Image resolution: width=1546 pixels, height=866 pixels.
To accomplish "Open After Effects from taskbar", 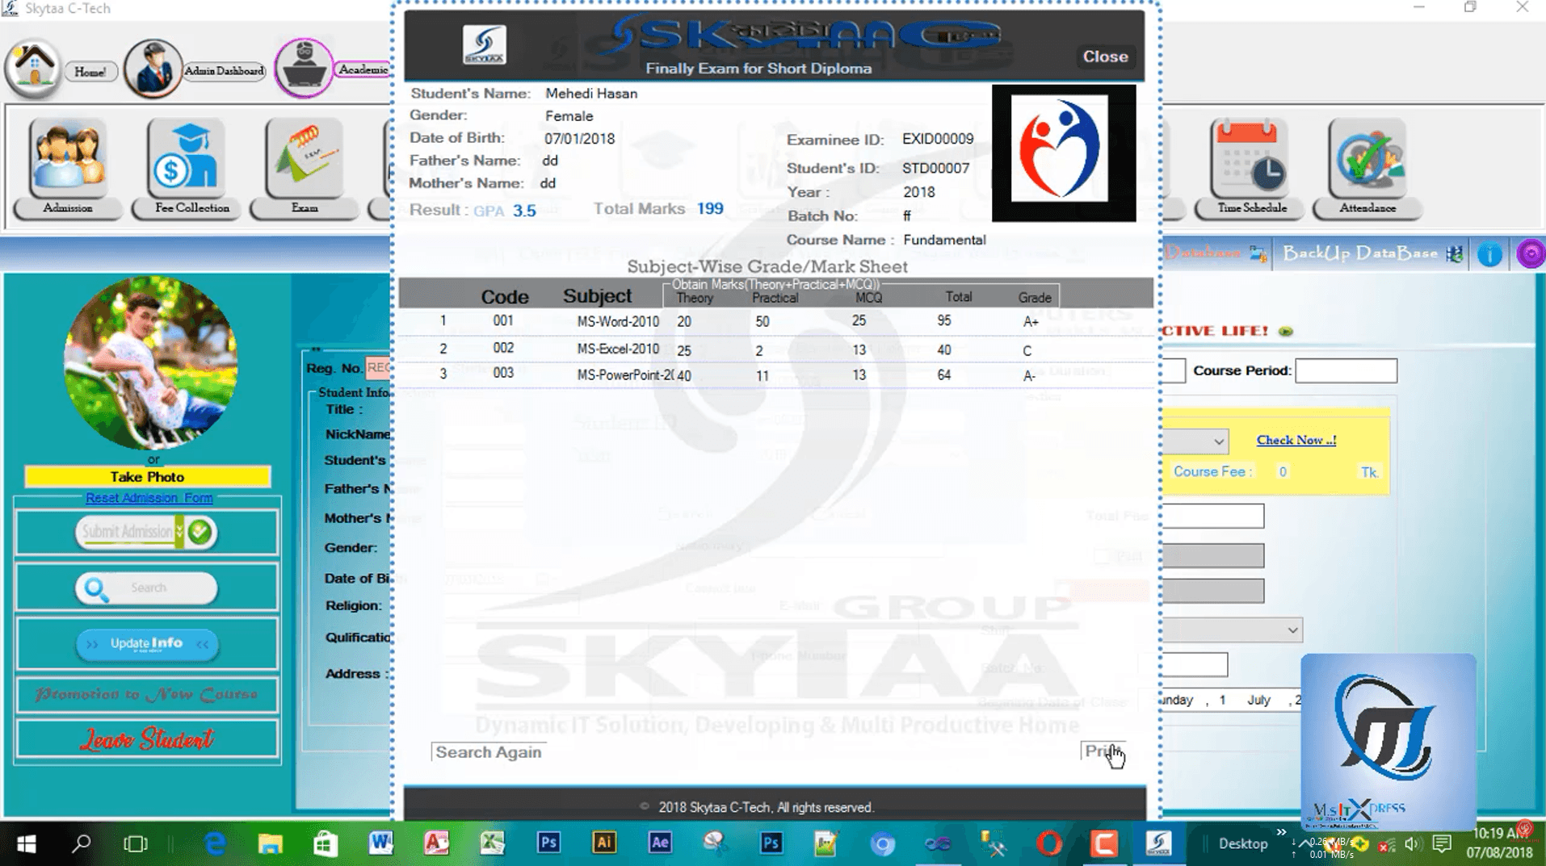I will [660, 844].
